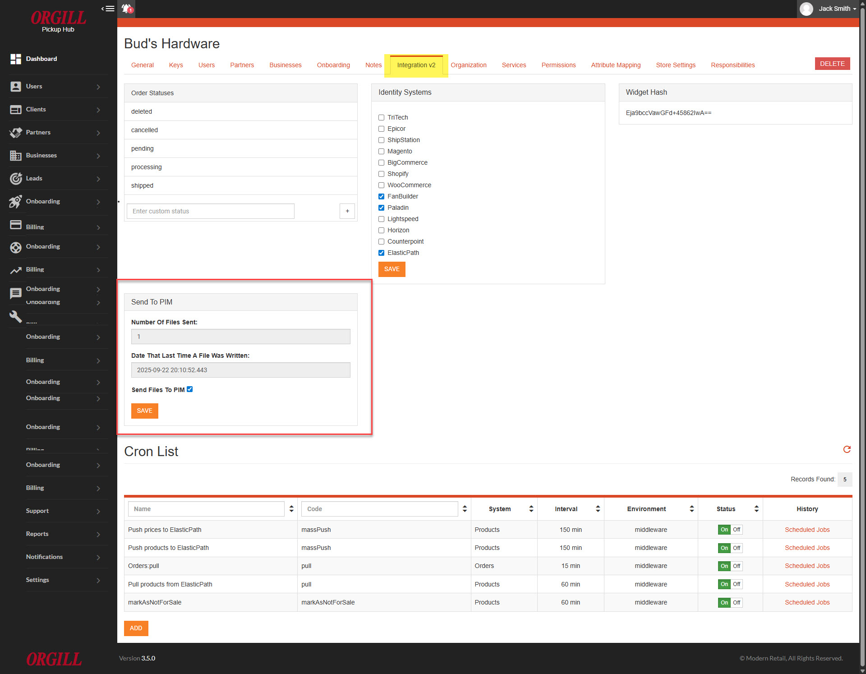Open notifications bell icon
Image resolution: width=866 pixels, height=674 pixels.
click(127, 9)
